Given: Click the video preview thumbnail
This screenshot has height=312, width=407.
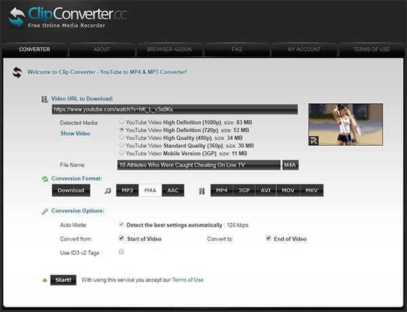Looking at the screenshot, I should coord(345,124).
